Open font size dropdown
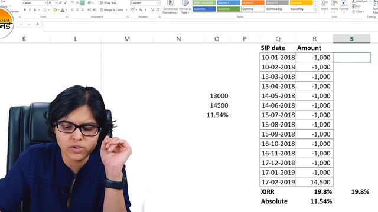 pyautogui.click(x=56, y=3)
